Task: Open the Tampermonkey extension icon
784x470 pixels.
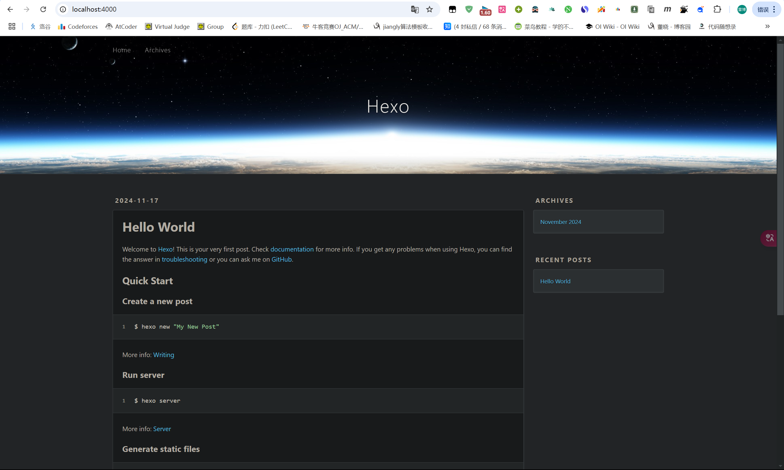Action: [452, 9]
